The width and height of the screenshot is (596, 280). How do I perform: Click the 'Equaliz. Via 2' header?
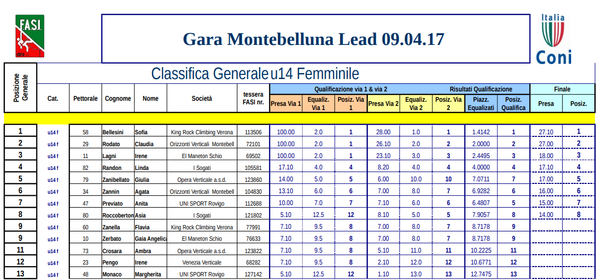tap(416, 103)
